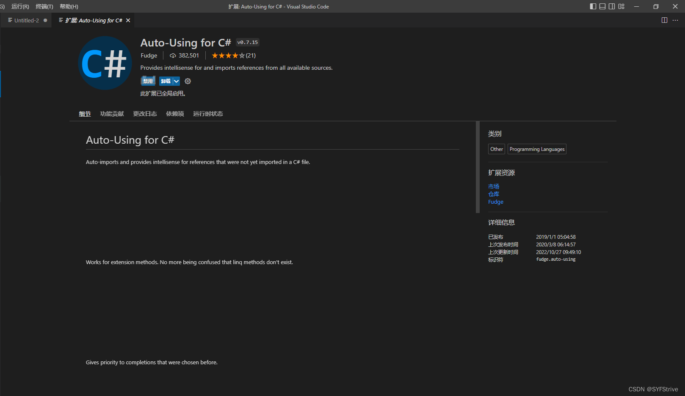Select the Programming Languages category tag

(x=537, y=149)
